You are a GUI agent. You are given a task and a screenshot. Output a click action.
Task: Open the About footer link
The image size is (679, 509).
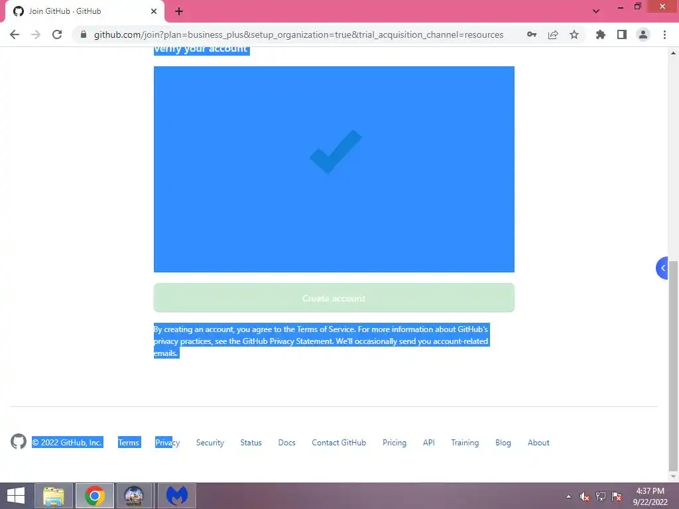(x=538, y=442)
